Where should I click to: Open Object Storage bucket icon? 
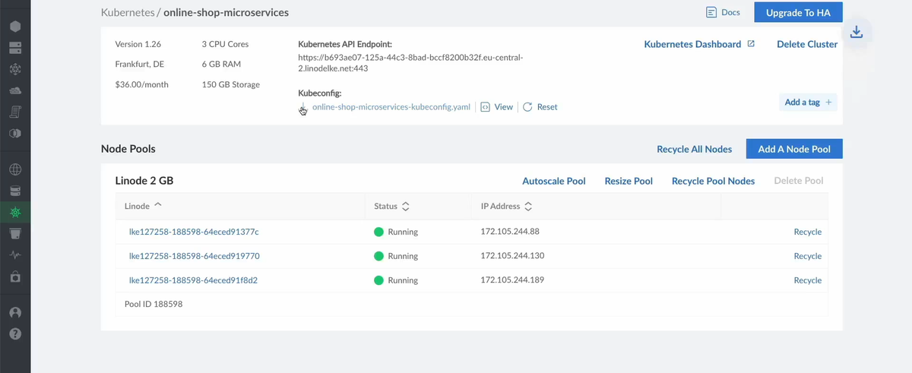(15, 233)
